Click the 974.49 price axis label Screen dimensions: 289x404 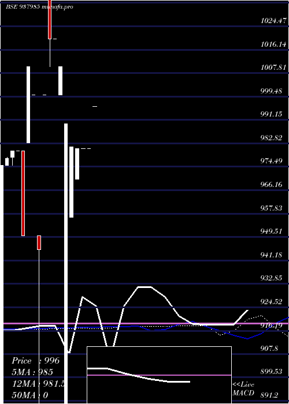pyautogui.click(x=271, y=161)
